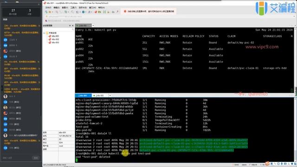The width and height of the screenshot is (297, 167).
Task: Open the Window menu
Action: click(92, 7)
